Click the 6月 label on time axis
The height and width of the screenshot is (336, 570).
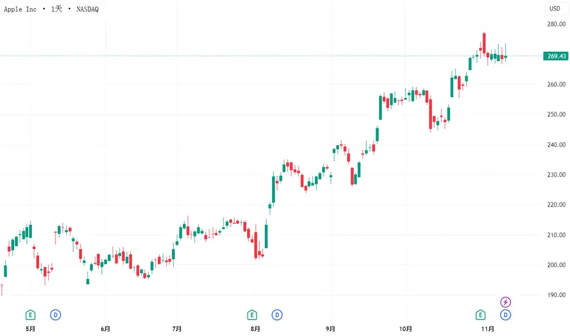(105, 329)
